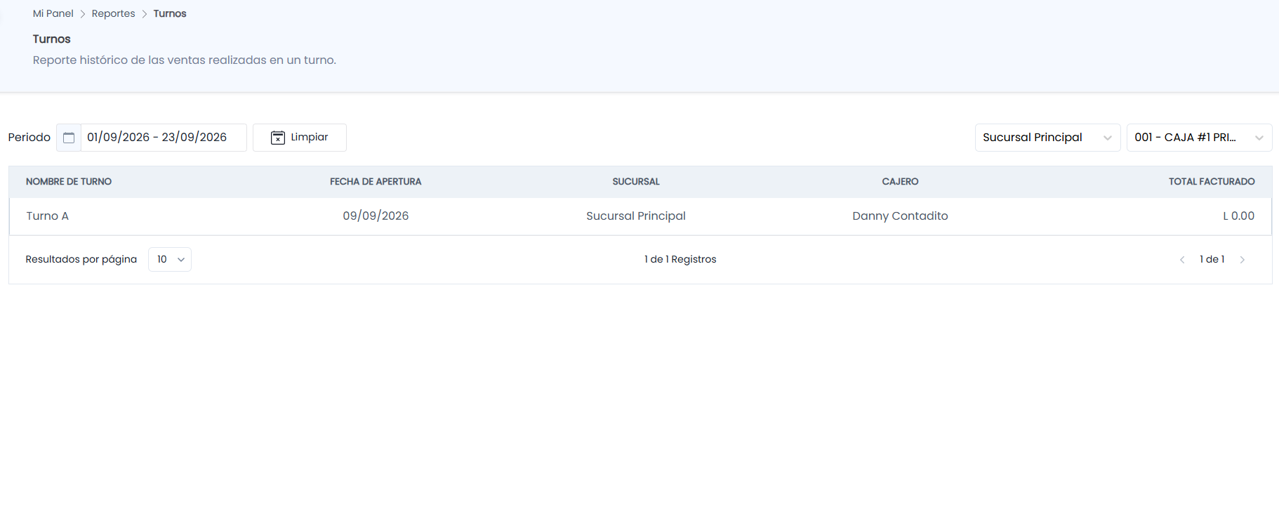Click the L 0.00 total cell

(1238, 216)
